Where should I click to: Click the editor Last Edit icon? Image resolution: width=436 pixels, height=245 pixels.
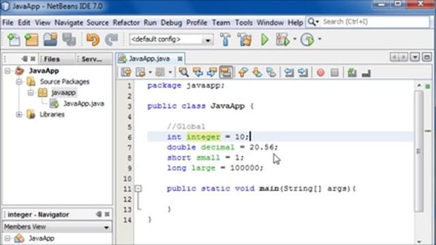[126, 73]
